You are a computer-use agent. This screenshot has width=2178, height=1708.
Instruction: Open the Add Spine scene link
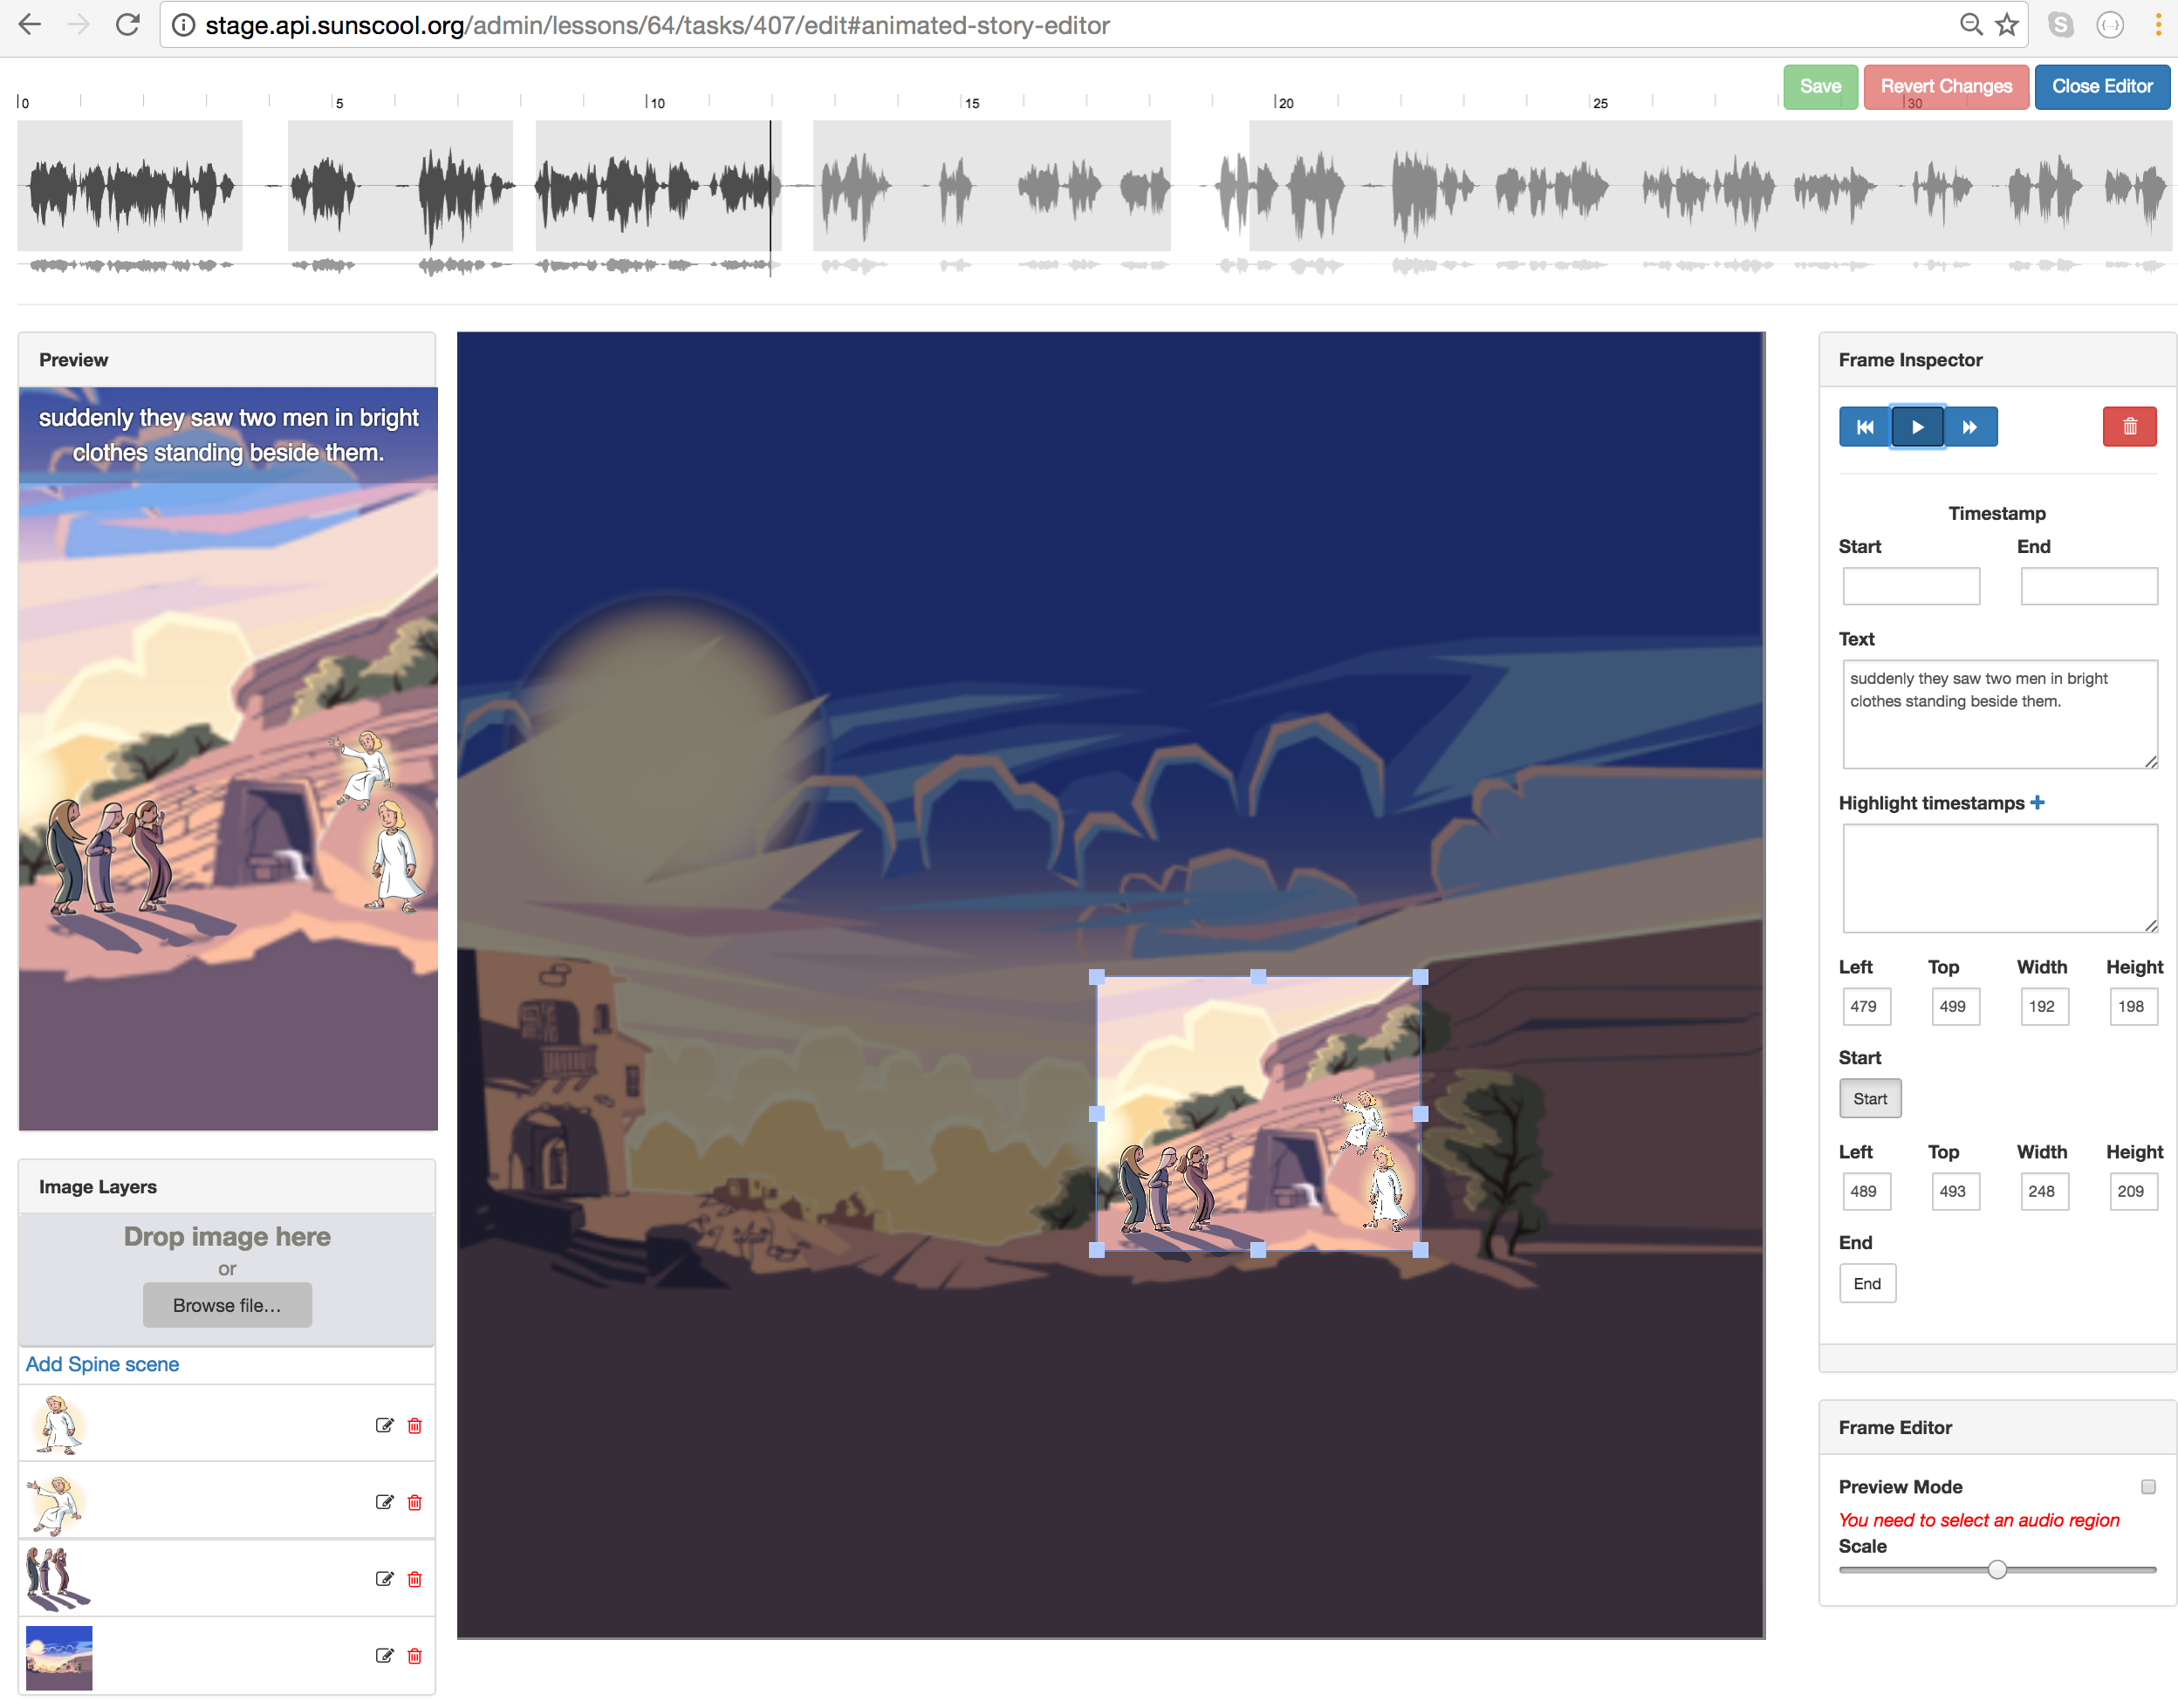pyautogui.click(x=102, y=1364)
